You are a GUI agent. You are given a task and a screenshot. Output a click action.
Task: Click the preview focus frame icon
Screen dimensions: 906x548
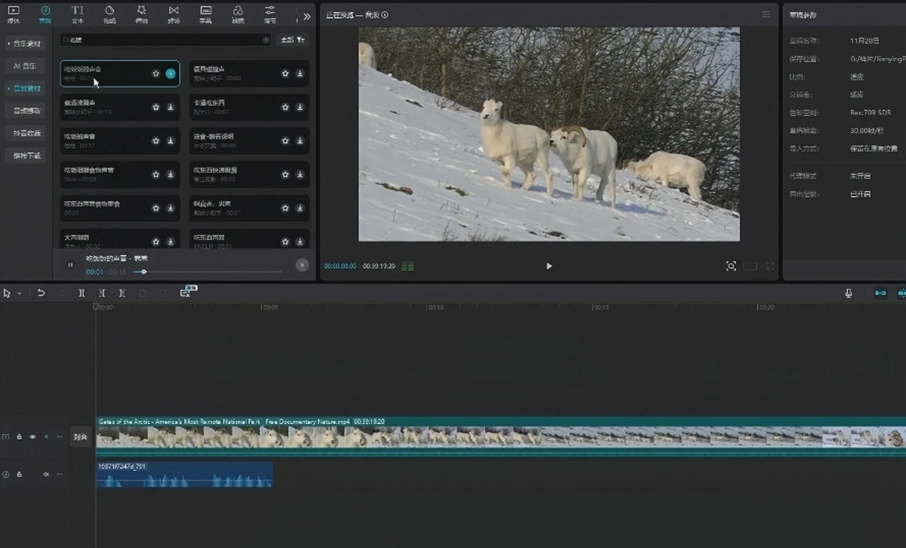pos(731,266)
